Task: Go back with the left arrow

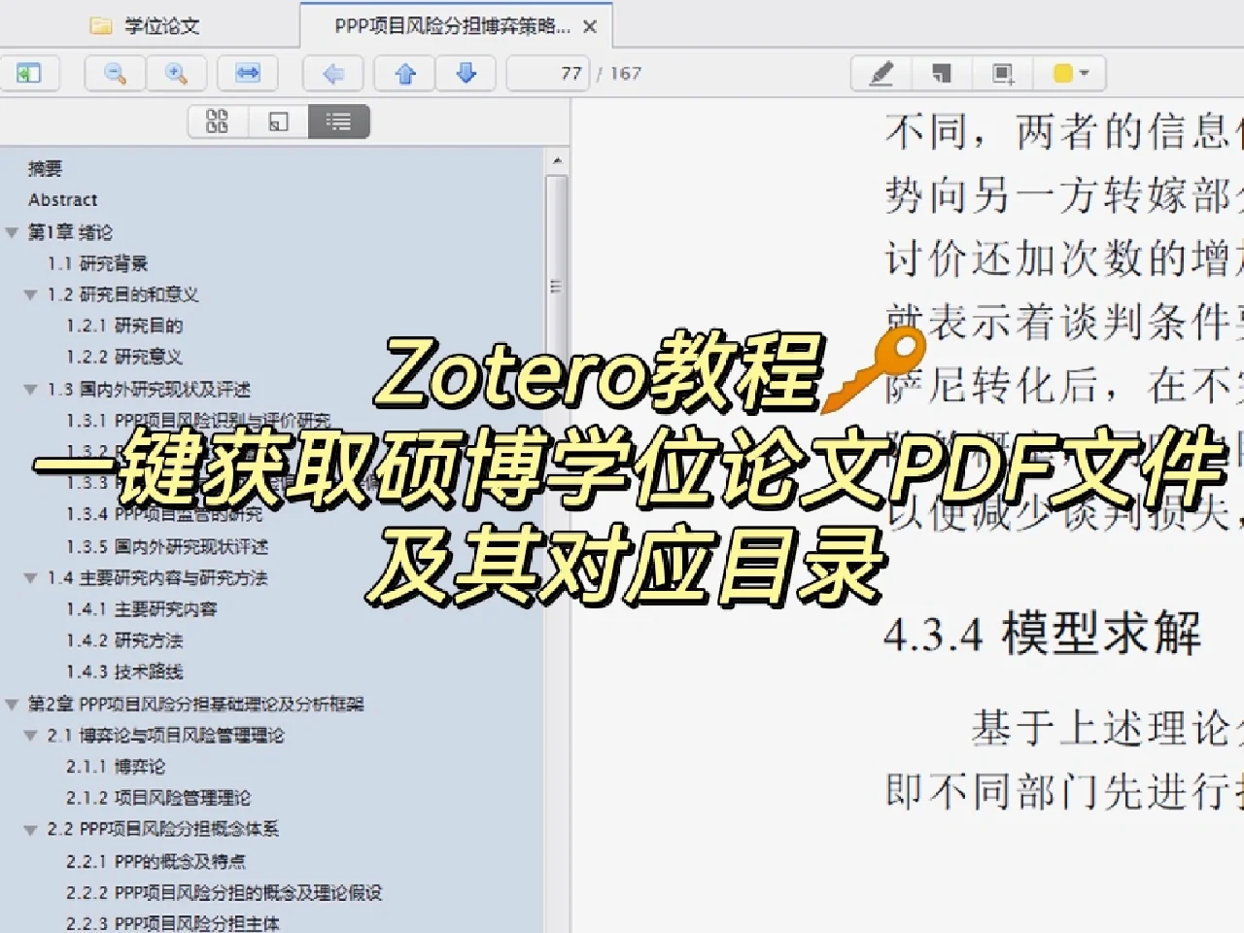Action: click(333, 73)
